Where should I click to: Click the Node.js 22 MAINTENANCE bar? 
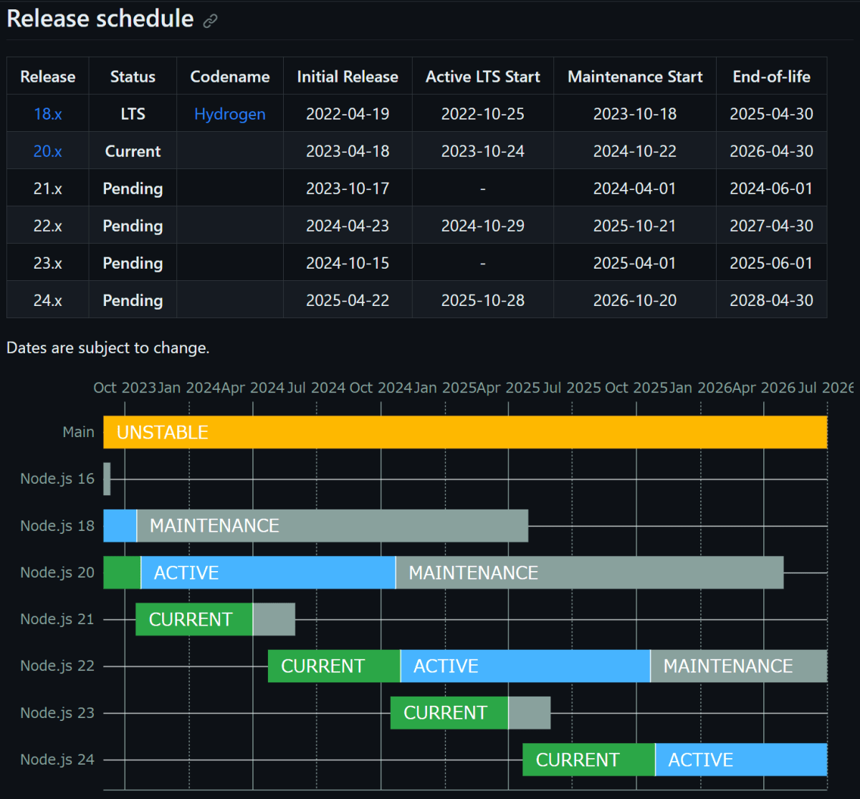pyautogui.click(x=739, y=666)
